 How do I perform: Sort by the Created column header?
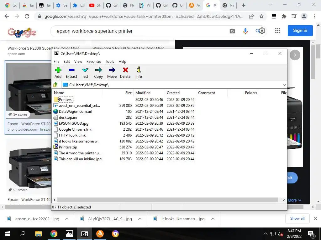[180, 92]
